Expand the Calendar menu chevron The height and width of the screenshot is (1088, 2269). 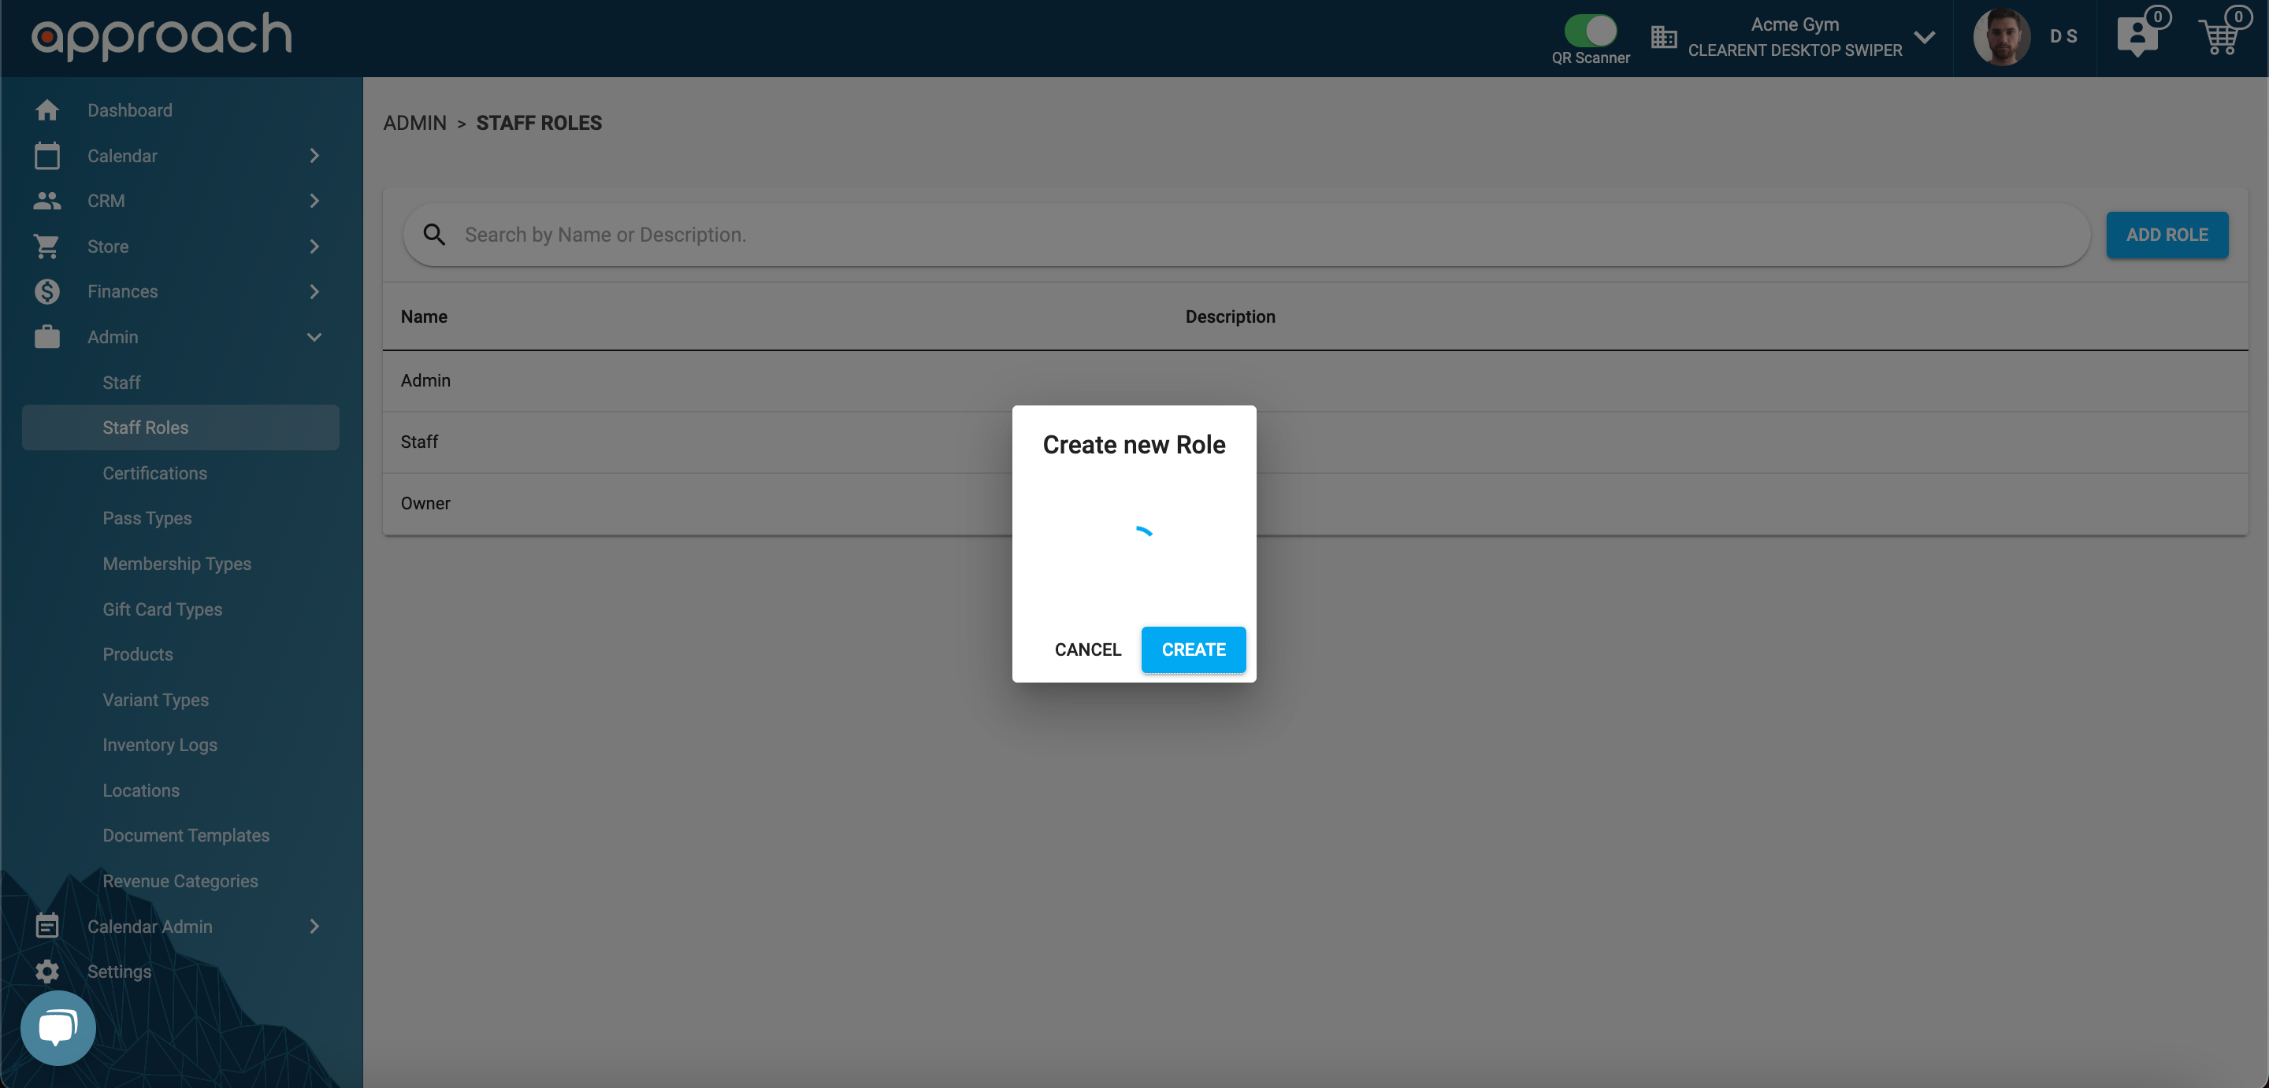point(314,156)
